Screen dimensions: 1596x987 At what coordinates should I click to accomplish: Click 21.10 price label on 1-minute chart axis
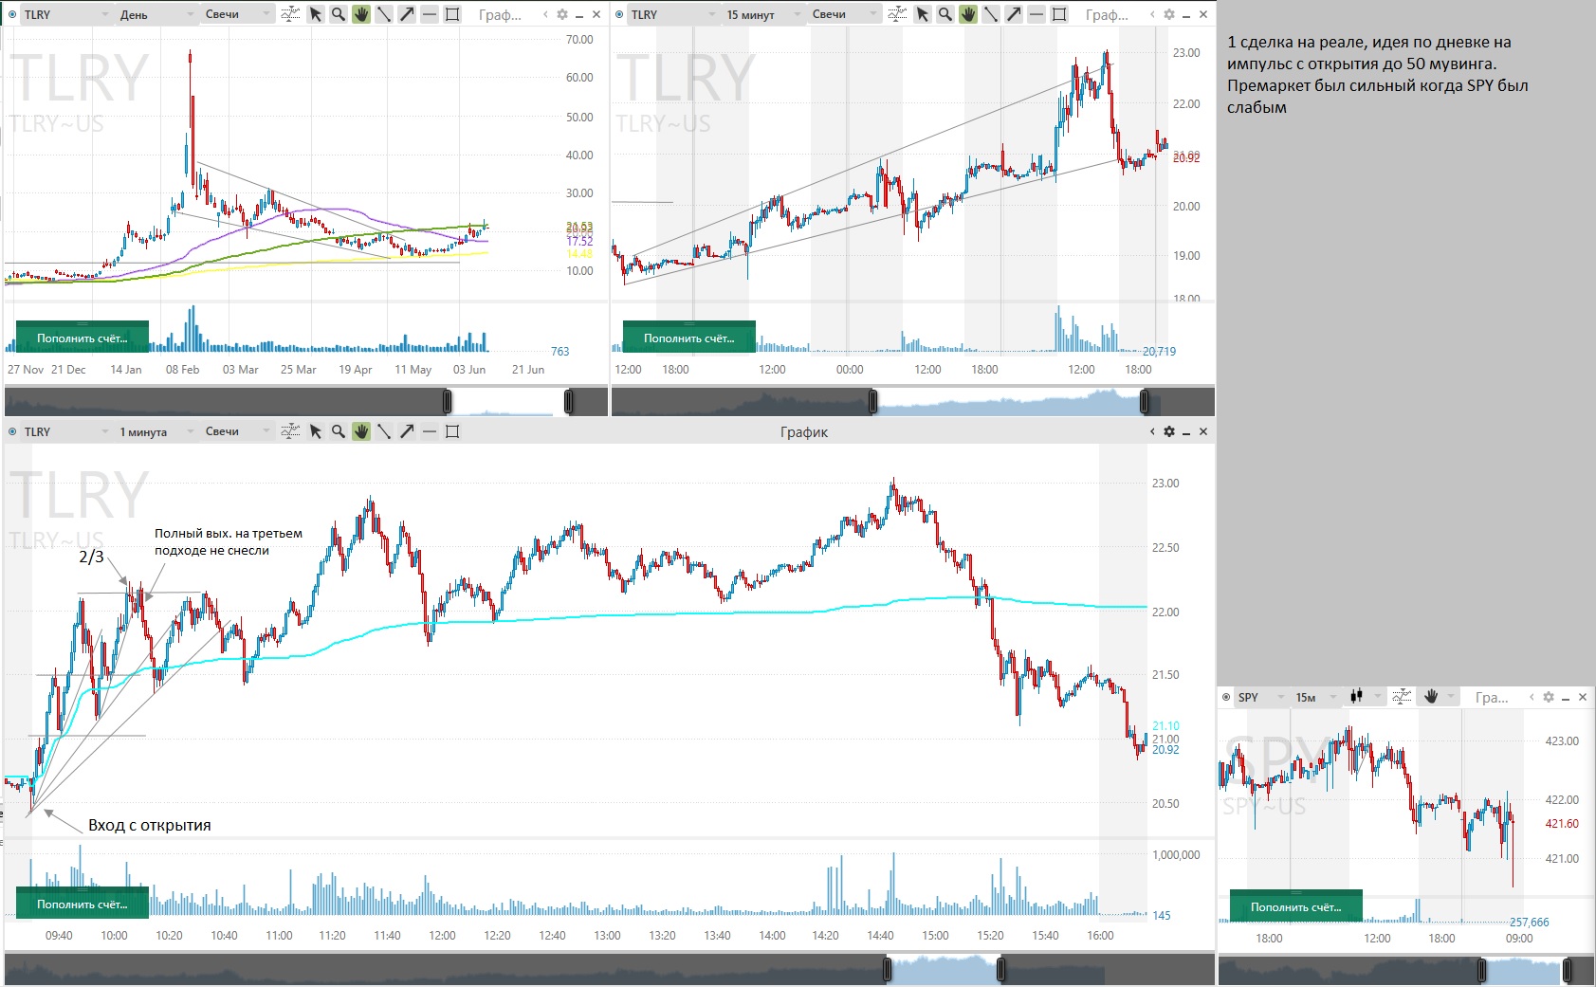click(x=1165, y=726)
